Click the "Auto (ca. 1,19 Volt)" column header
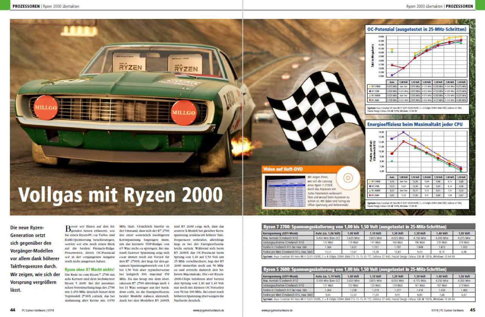Viewport: 485px width, 317px height. click(329, 276)
